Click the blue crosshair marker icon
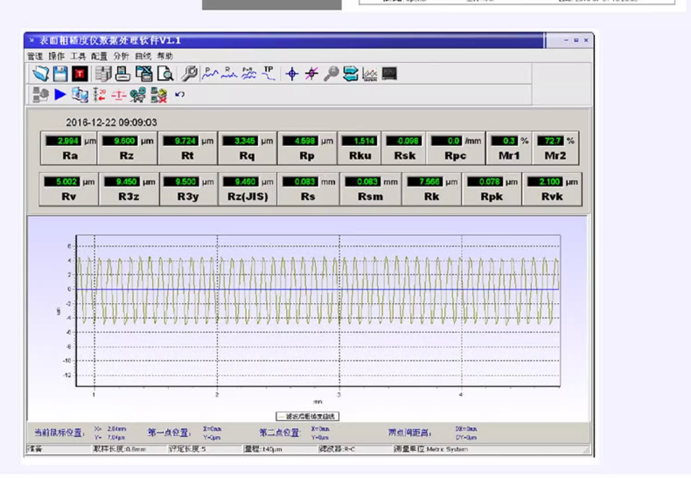The height and width of the screenshot is (478, 691). [292, 74]
